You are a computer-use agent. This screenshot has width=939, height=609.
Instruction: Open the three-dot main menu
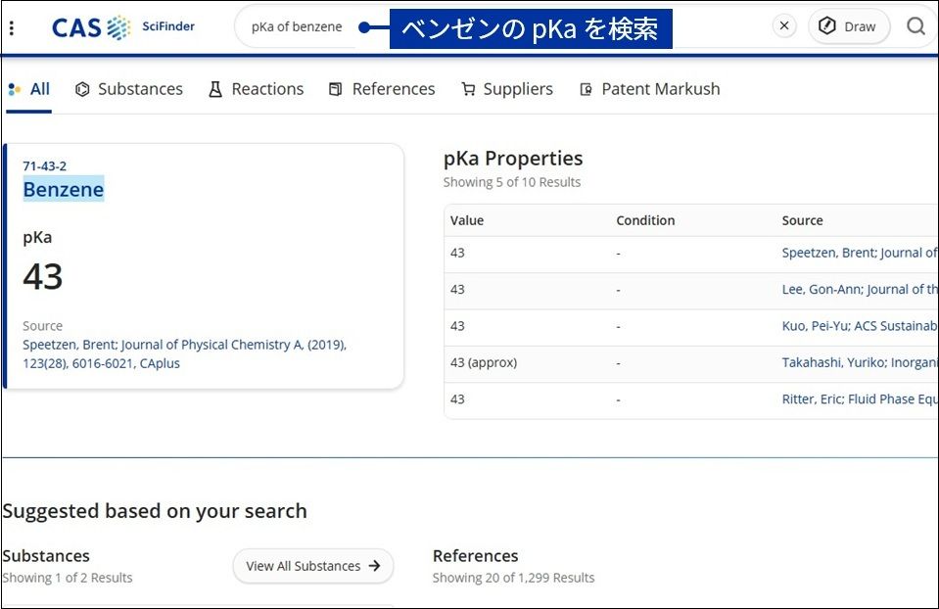point(12,28)
